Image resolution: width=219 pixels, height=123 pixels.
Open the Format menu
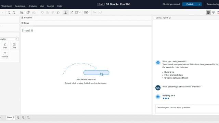click(x=51, y=6)
